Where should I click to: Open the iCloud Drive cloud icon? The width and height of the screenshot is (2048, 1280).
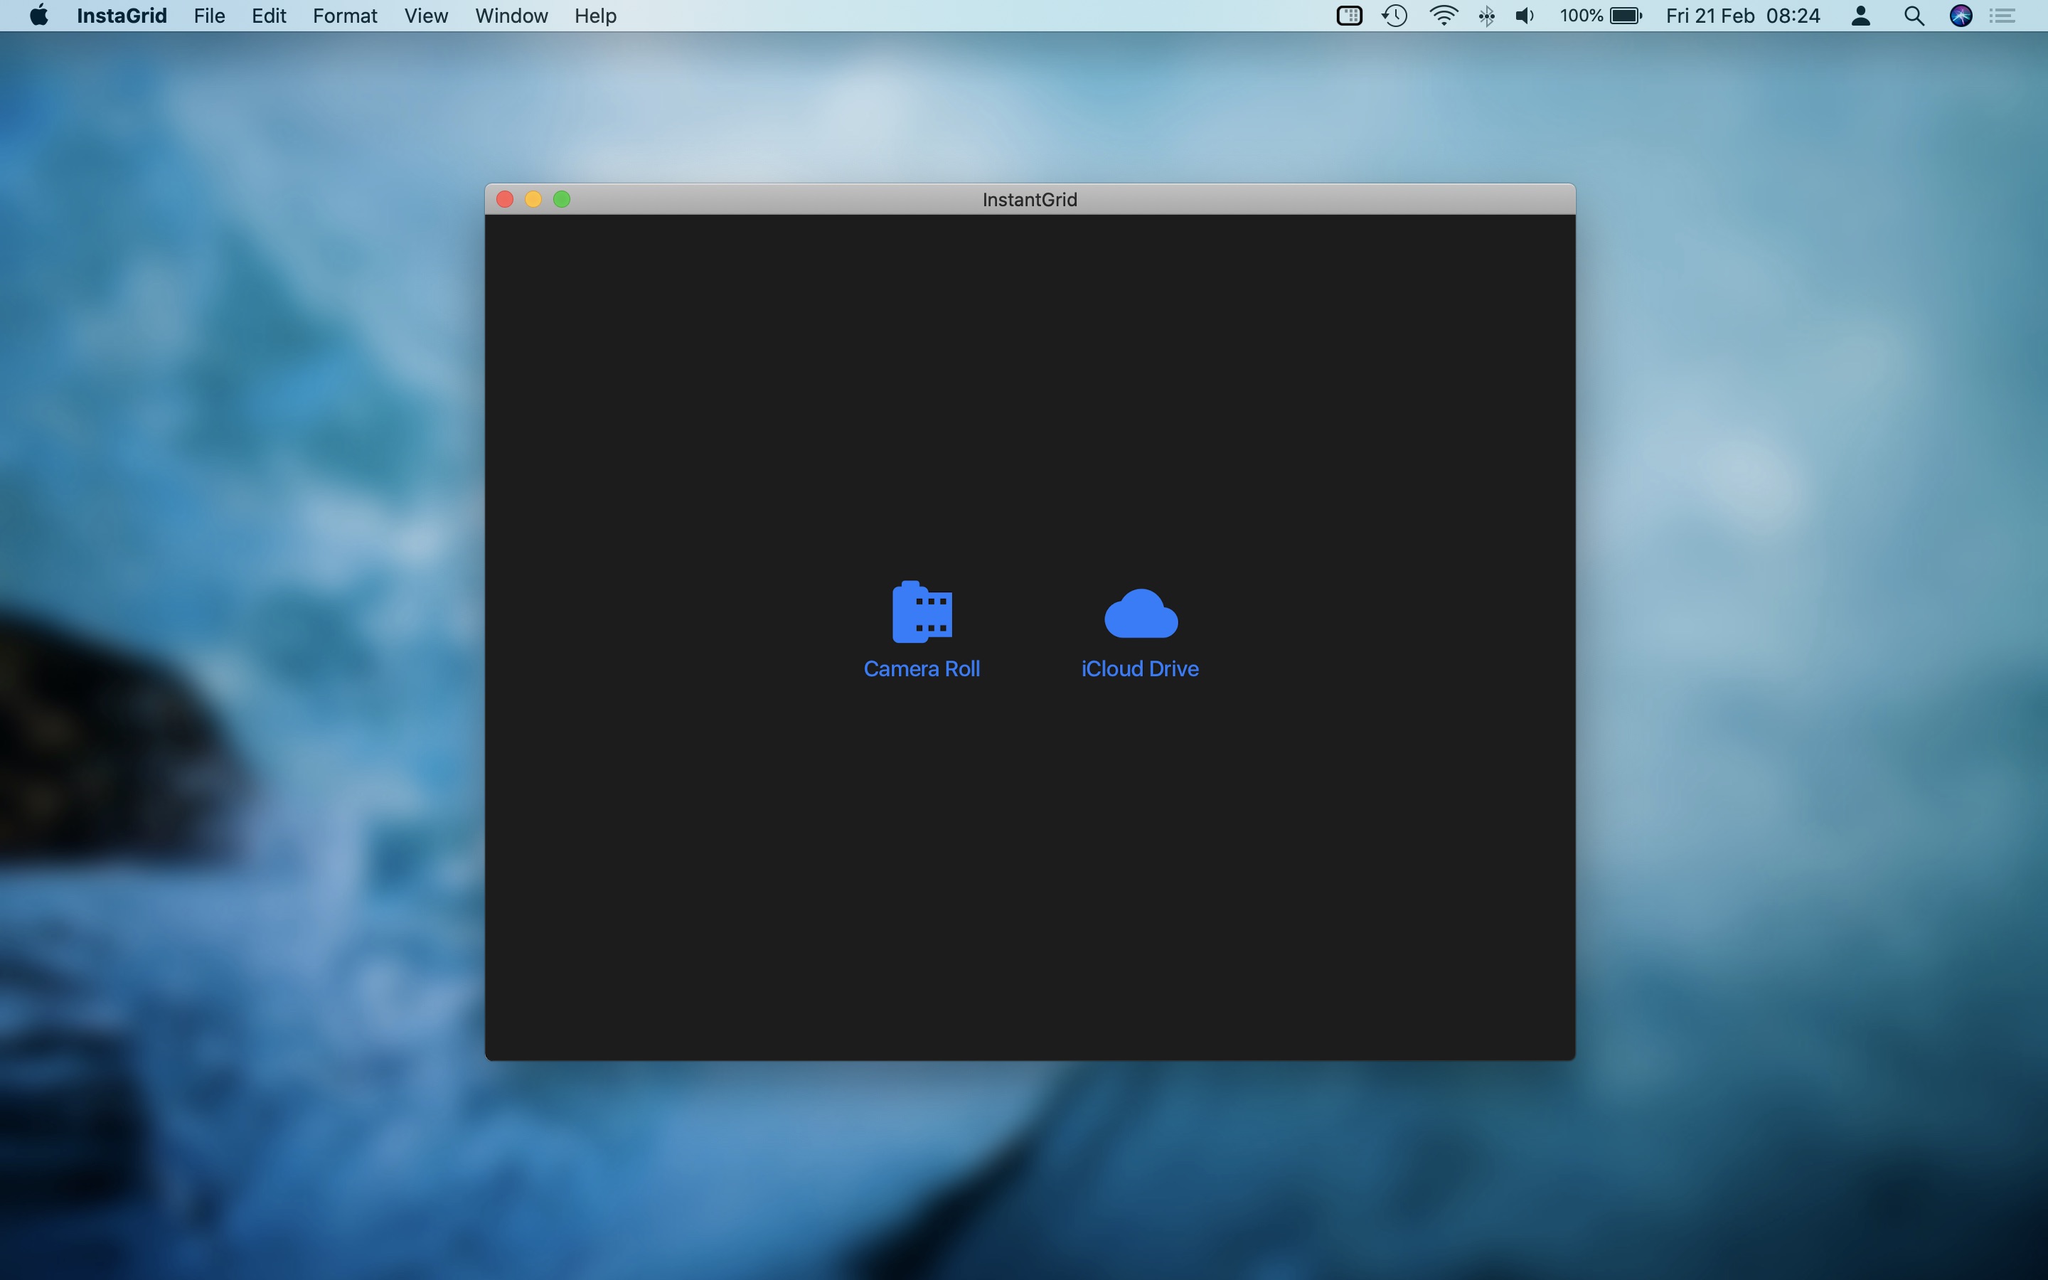1140,614
